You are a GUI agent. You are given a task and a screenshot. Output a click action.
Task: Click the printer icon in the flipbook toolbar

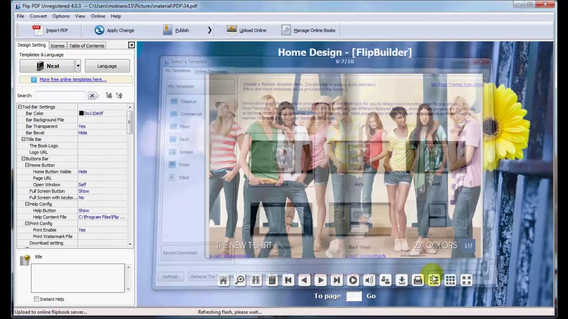(x=418, y=280)
